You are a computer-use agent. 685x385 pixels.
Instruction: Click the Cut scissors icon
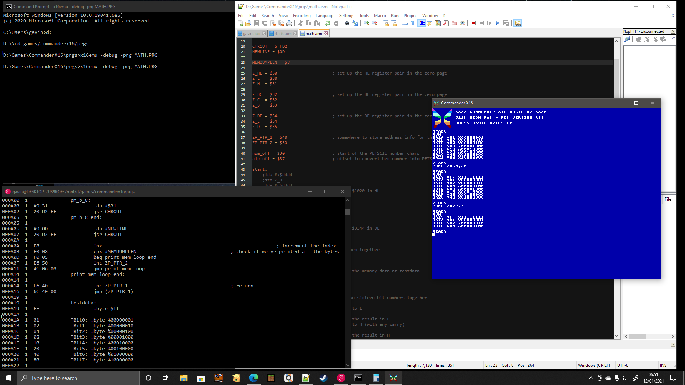coord(300,23)
